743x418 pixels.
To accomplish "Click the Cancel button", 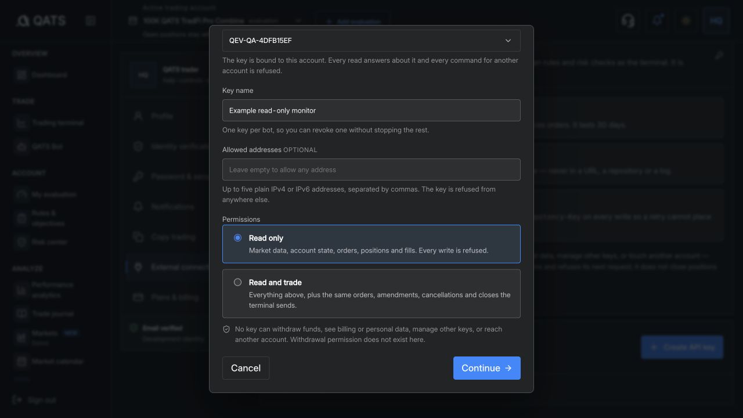I will pyautogui.click(x=246, y=368).
